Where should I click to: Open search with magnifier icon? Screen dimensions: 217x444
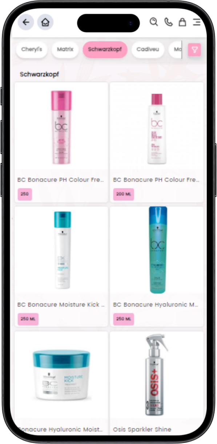[154, 22]
